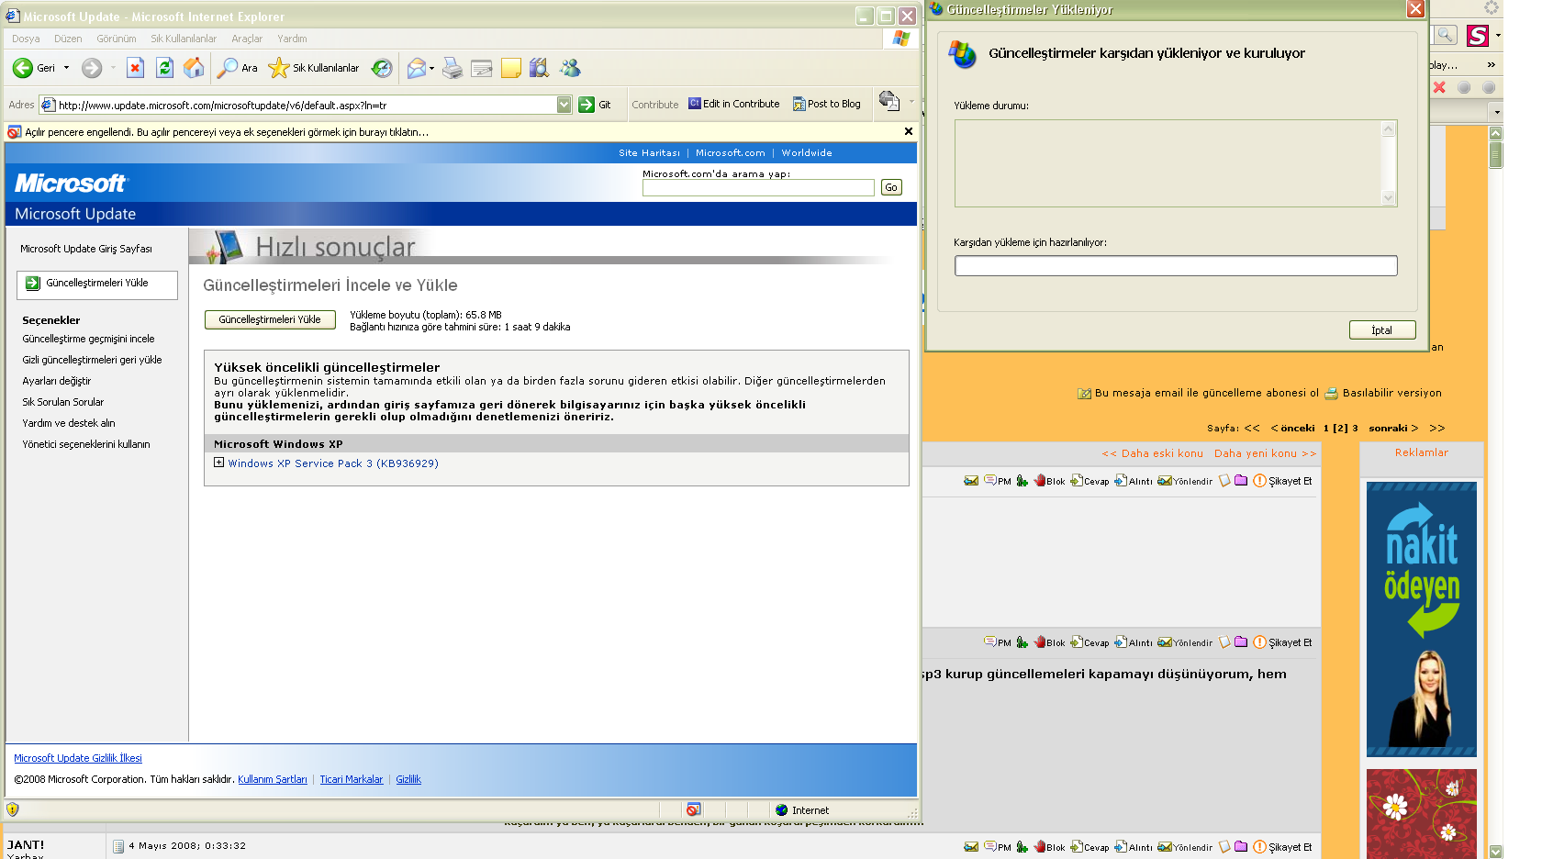Click the Edit page toolbar icon
1542x859 pixels.
(x=482, y=68)
